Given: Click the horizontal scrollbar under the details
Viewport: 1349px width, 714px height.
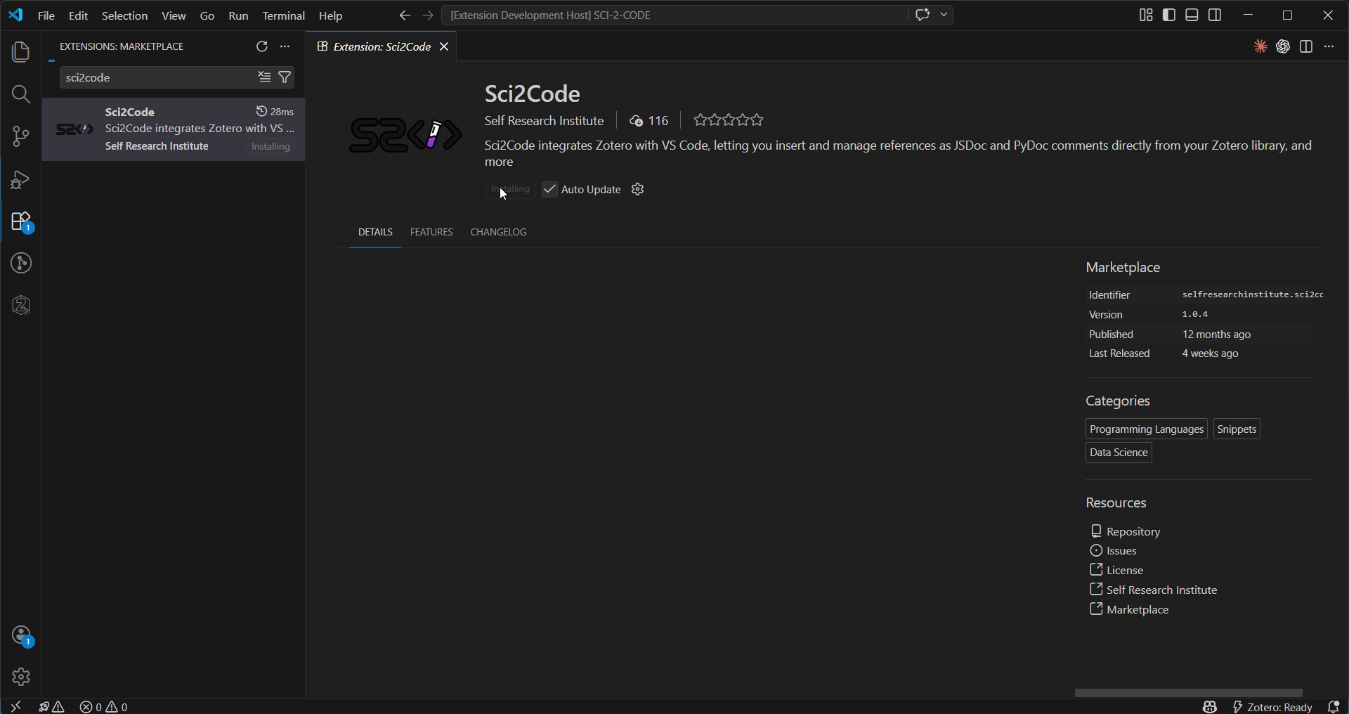Looking at the screenshot, I should (x=1188, y=693).
